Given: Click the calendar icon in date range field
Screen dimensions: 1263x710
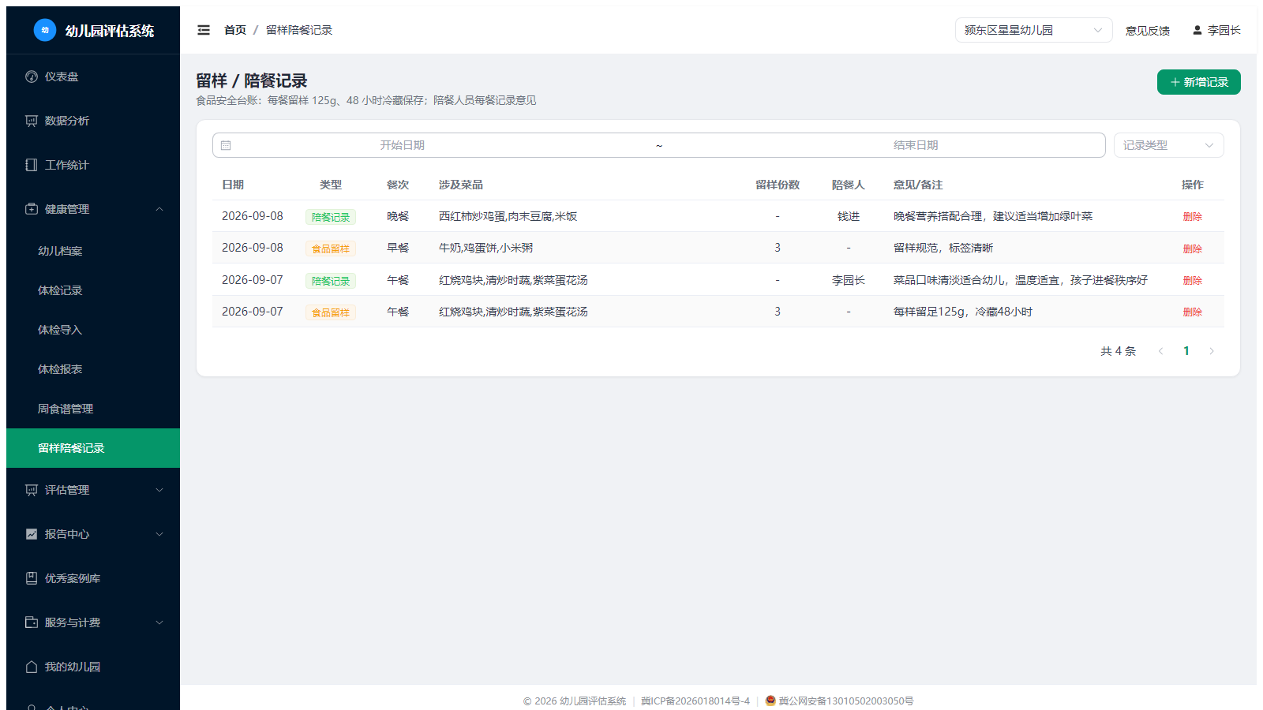Looking at the screenshot, I should (226, 145).
